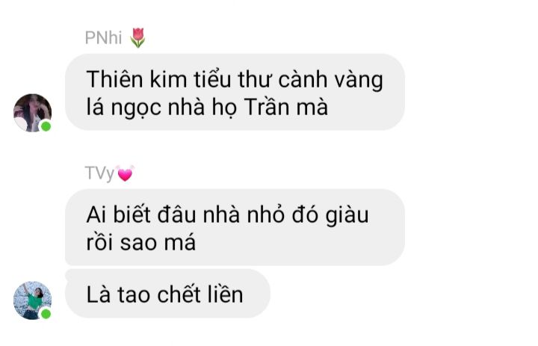Viewport: 538px width, 346px height.
Task: Select the sender name TVy
Action: [x=99, y=173]
